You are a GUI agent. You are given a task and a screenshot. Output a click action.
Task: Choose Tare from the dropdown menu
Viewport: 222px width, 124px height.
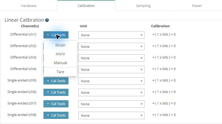[60, 72]
